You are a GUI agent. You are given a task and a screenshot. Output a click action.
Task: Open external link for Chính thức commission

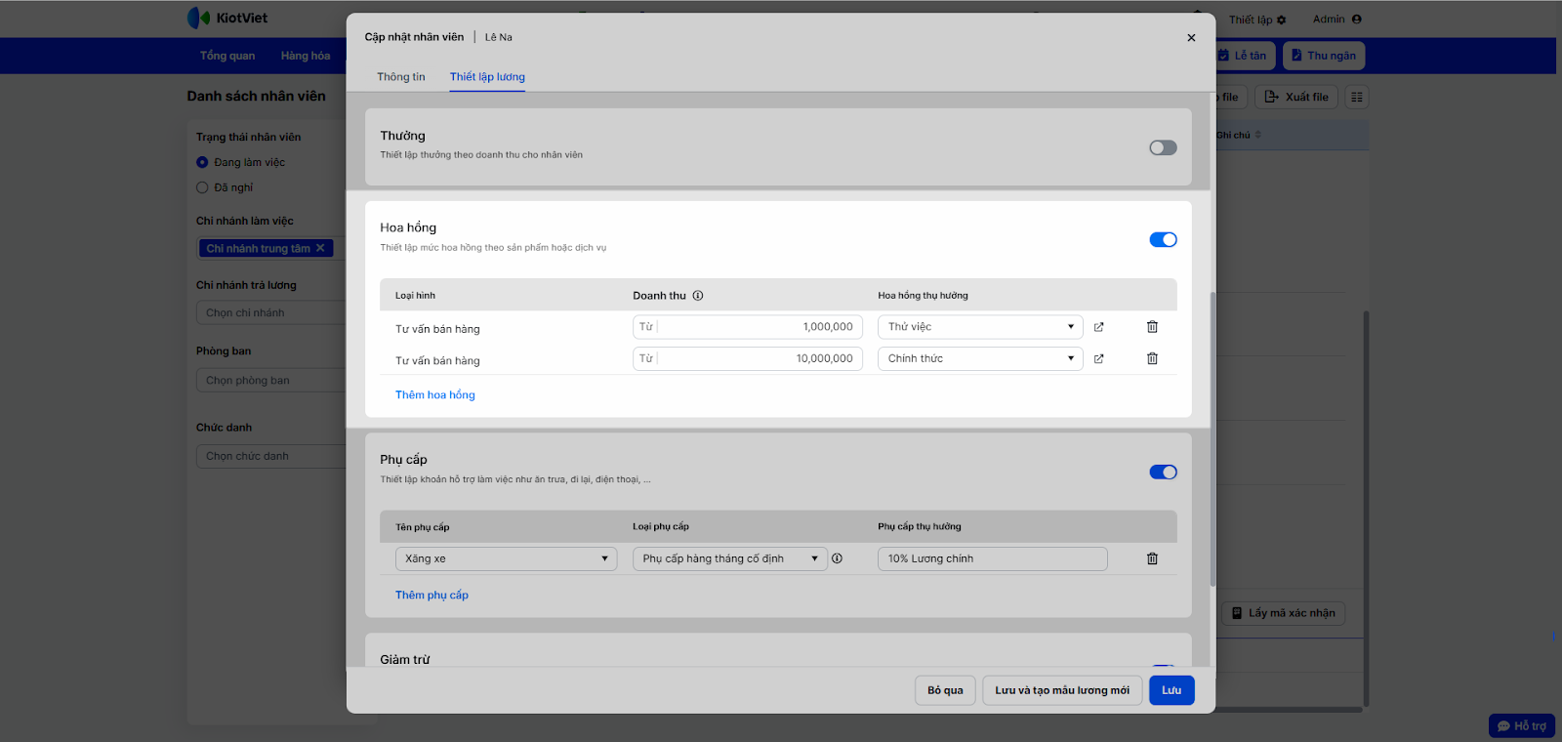pyautogui.click(x=1098, y=359)
